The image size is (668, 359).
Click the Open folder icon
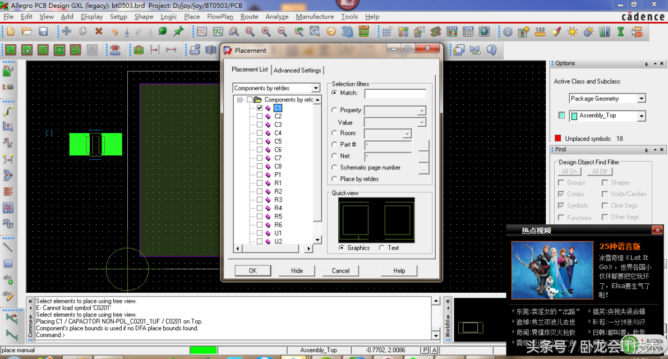pos(27,31)
